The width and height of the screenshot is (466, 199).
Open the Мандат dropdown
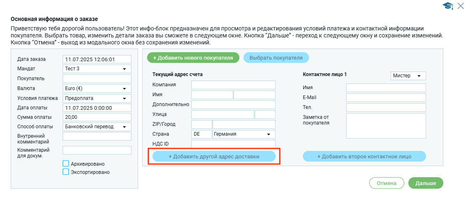click(x=97, y=69)
